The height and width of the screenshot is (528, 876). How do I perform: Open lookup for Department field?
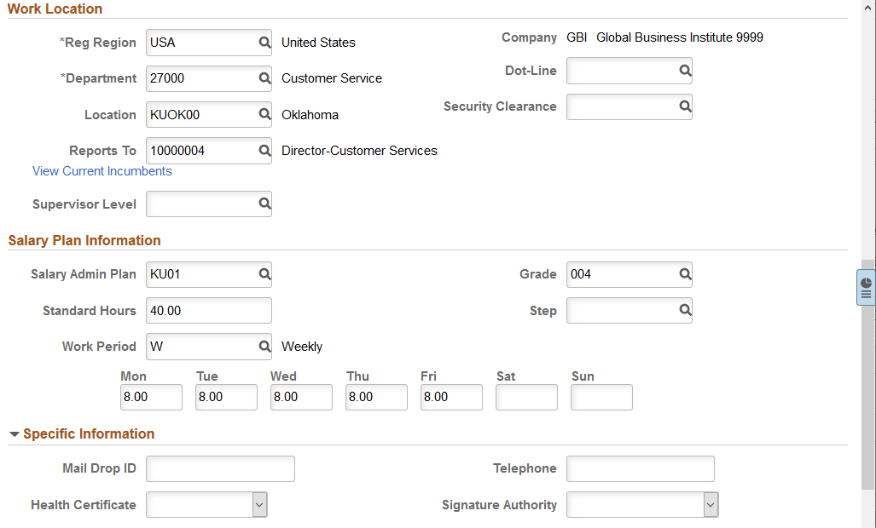[x=264, y=78]
